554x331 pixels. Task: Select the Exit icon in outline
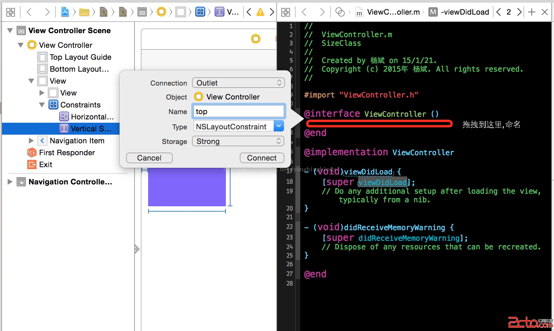click(32, 165)
